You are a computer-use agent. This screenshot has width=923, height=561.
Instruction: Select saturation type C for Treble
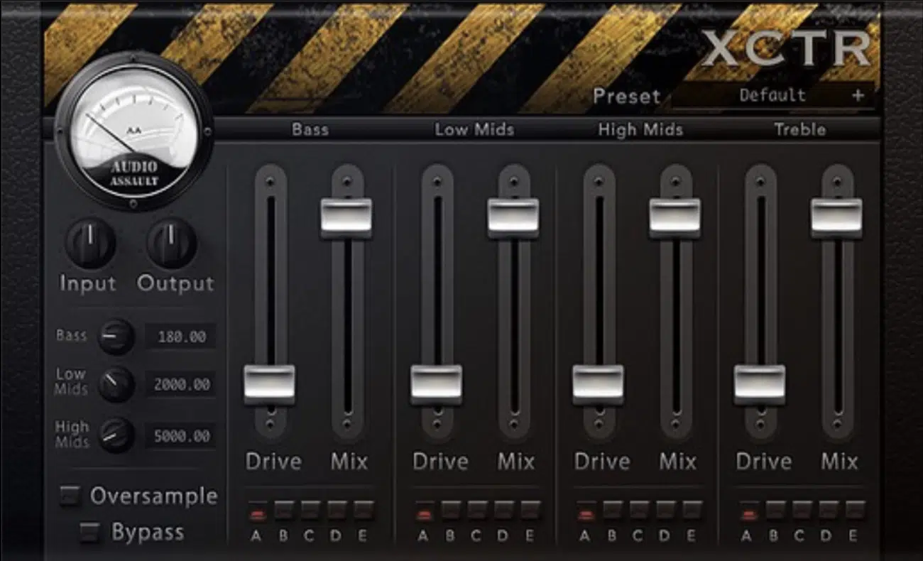[801, 511]
